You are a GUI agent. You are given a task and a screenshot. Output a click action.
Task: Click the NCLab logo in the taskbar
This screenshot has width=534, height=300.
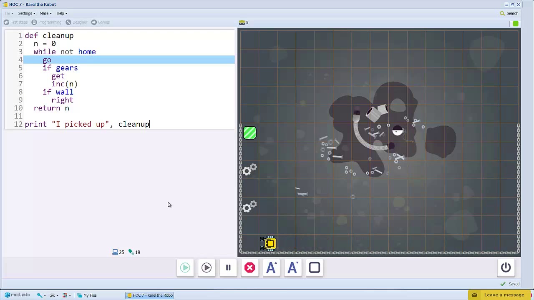click(x=17, y=295)
